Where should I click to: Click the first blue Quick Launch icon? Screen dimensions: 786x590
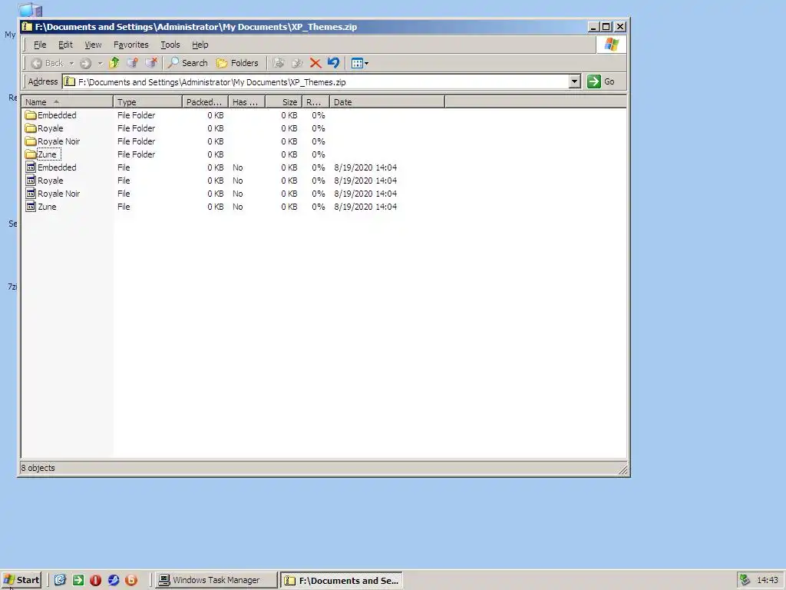click(60, 580)
